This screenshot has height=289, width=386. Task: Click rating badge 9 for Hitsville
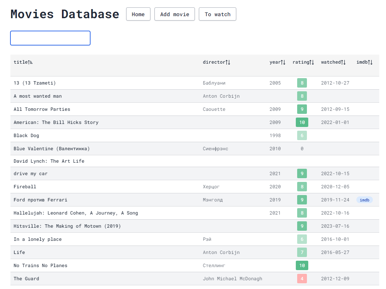[x=302, y=226]
